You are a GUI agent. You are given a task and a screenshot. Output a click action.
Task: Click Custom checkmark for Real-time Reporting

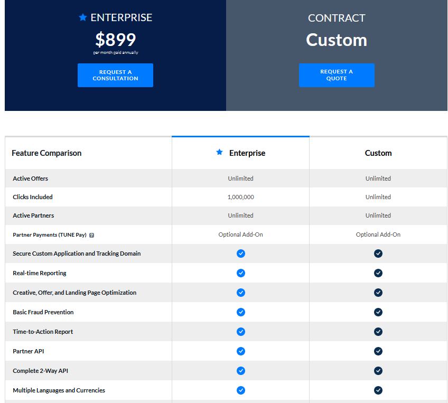point(378,273)
